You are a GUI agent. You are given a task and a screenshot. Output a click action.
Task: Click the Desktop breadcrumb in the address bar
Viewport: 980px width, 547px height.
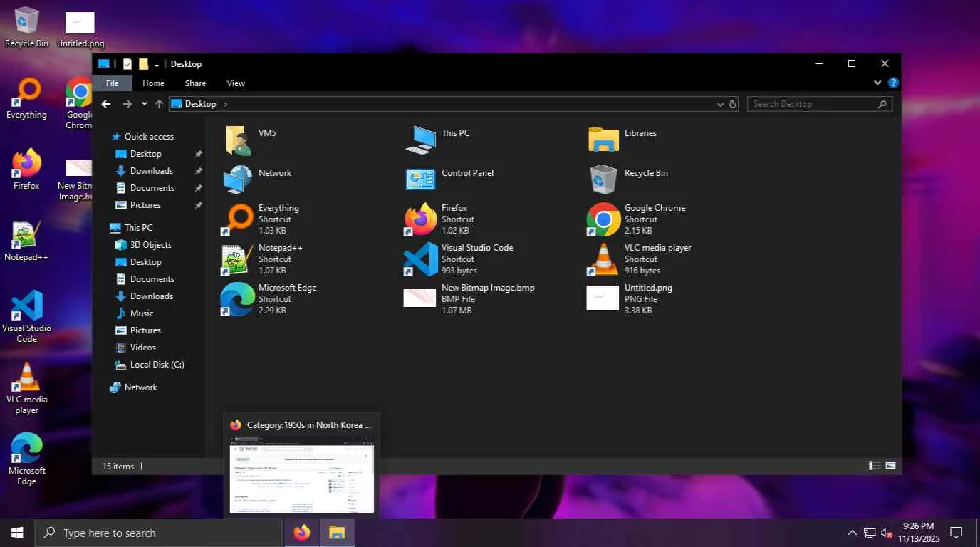pyautogui.click(x=200, y=104)
